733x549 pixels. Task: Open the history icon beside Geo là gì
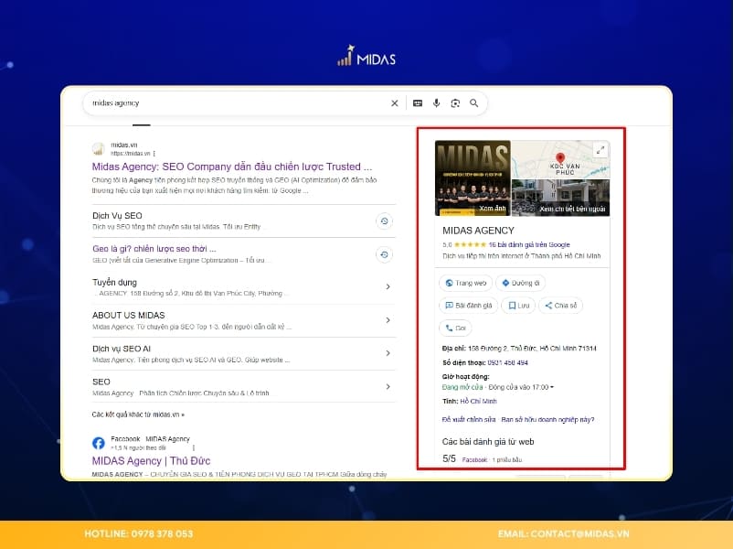384,254
